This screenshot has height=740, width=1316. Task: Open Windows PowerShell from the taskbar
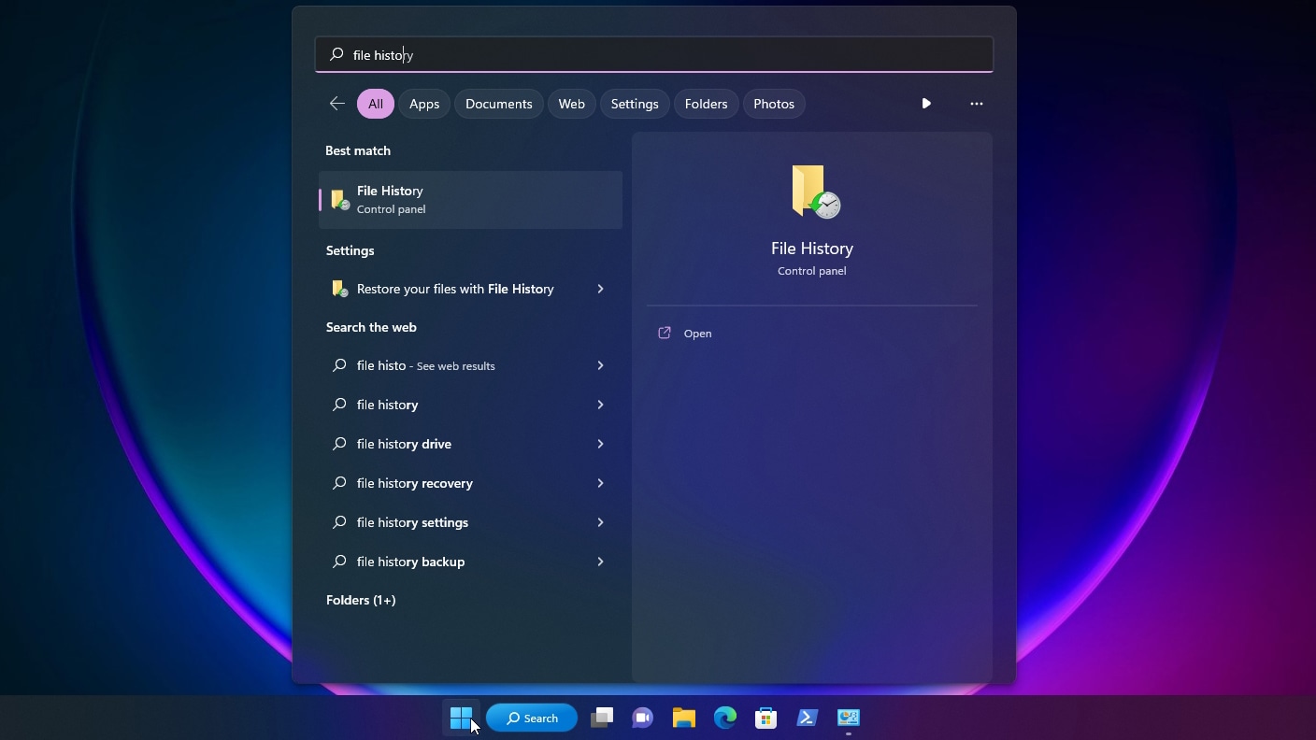(807, 718)
